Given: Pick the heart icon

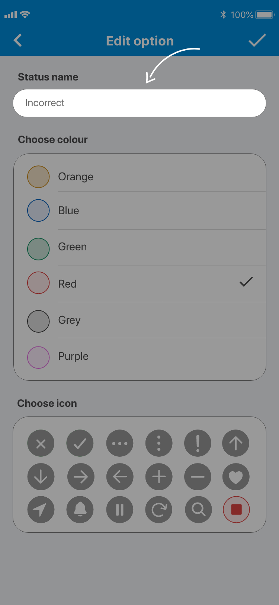Looking at the screenshot, I should (236, 477).
